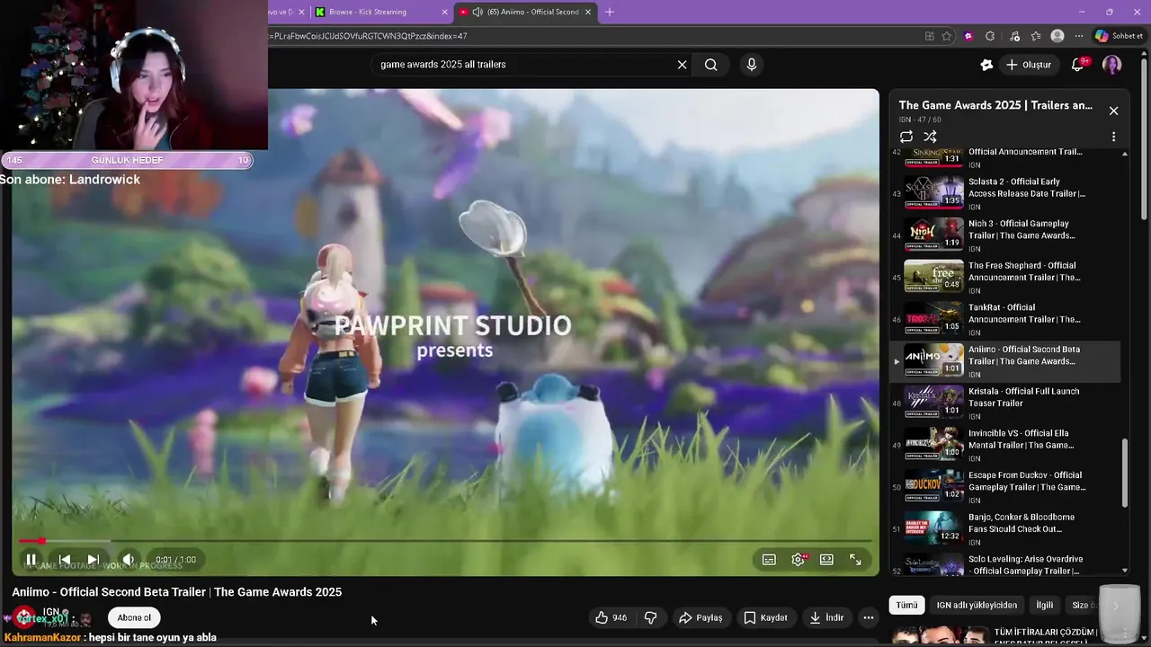Mute the video player volume
Viewport: 1151px width, 647px height.
coord(129,560)
